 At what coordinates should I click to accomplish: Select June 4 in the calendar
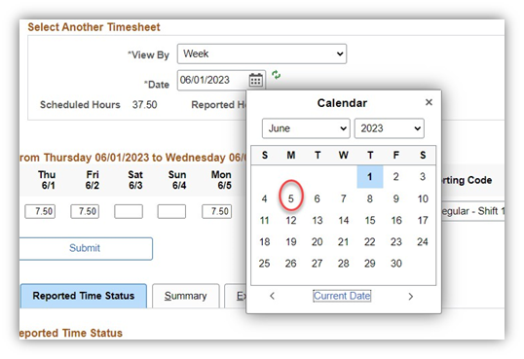point(264,198)
